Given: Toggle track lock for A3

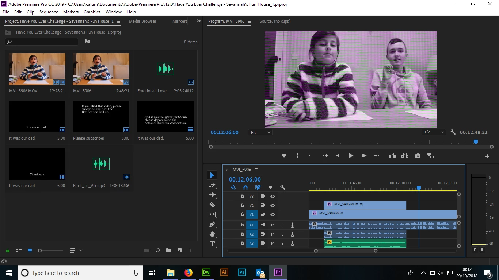Looking at the screenshot, I should point(242,243).
